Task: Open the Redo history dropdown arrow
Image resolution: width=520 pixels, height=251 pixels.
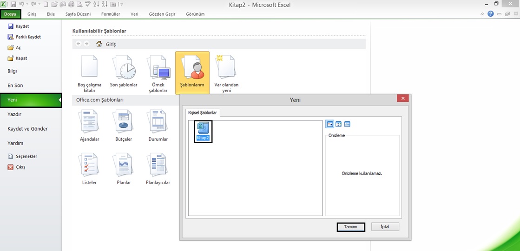Action: 39,4
